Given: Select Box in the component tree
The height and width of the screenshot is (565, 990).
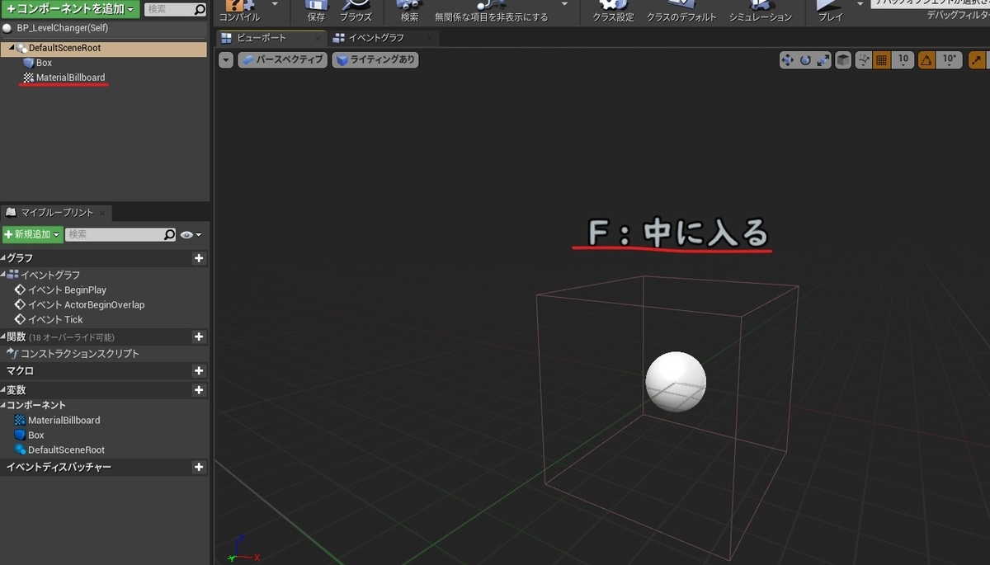Looking at the screenshot, I should pyautogui.click(x=44, y=63).
